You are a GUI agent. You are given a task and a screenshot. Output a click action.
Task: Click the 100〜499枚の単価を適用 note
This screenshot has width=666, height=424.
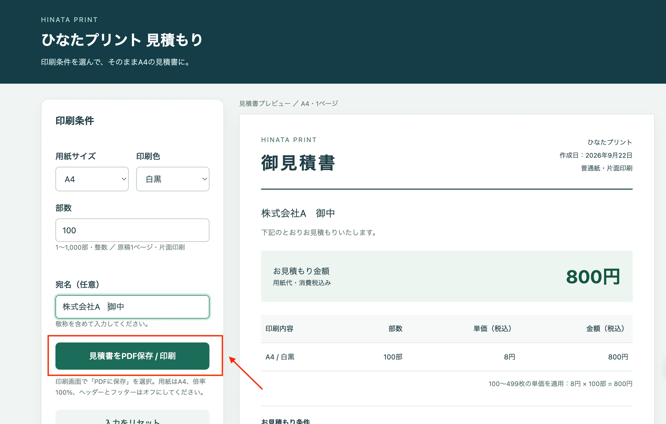coord(560,384)
